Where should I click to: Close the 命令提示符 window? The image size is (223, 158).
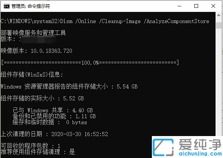(213, 6)
